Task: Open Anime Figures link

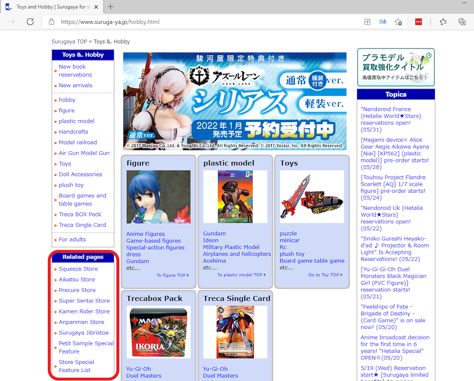Action: tap(145, 234)
